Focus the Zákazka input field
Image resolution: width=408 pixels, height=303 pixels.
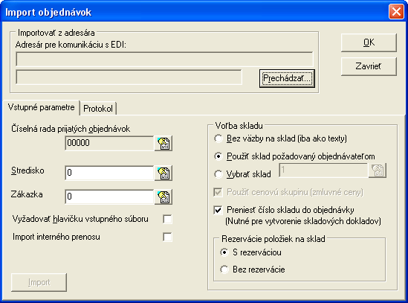[109, 197]
